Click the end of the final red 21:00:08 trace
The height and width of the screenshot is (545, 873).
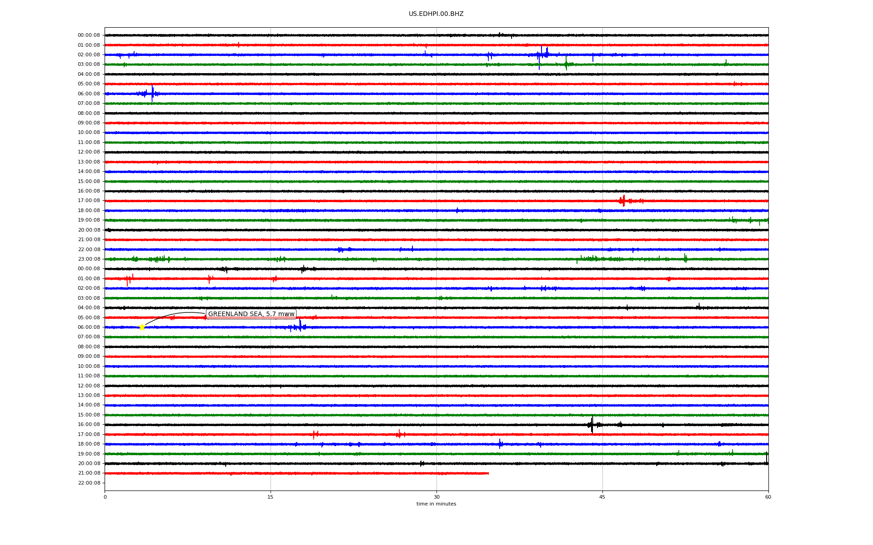coord(488,473)
